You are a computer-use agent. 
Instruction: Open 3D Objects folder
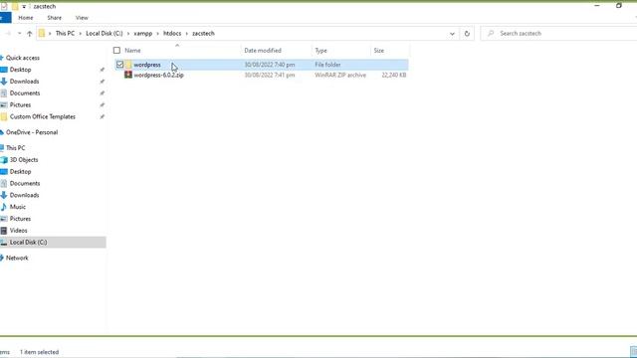tap(24, 159)
